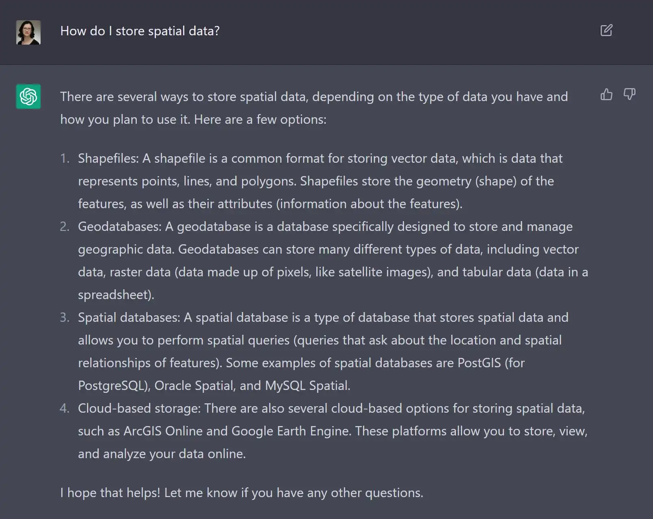
Task: Click the question 'How do I store spatial data?'
Action: (141, 30)
